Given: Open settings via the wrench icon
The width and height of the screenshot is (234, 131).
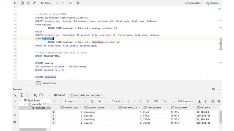Looking at the screenshot, I should 34,3.
